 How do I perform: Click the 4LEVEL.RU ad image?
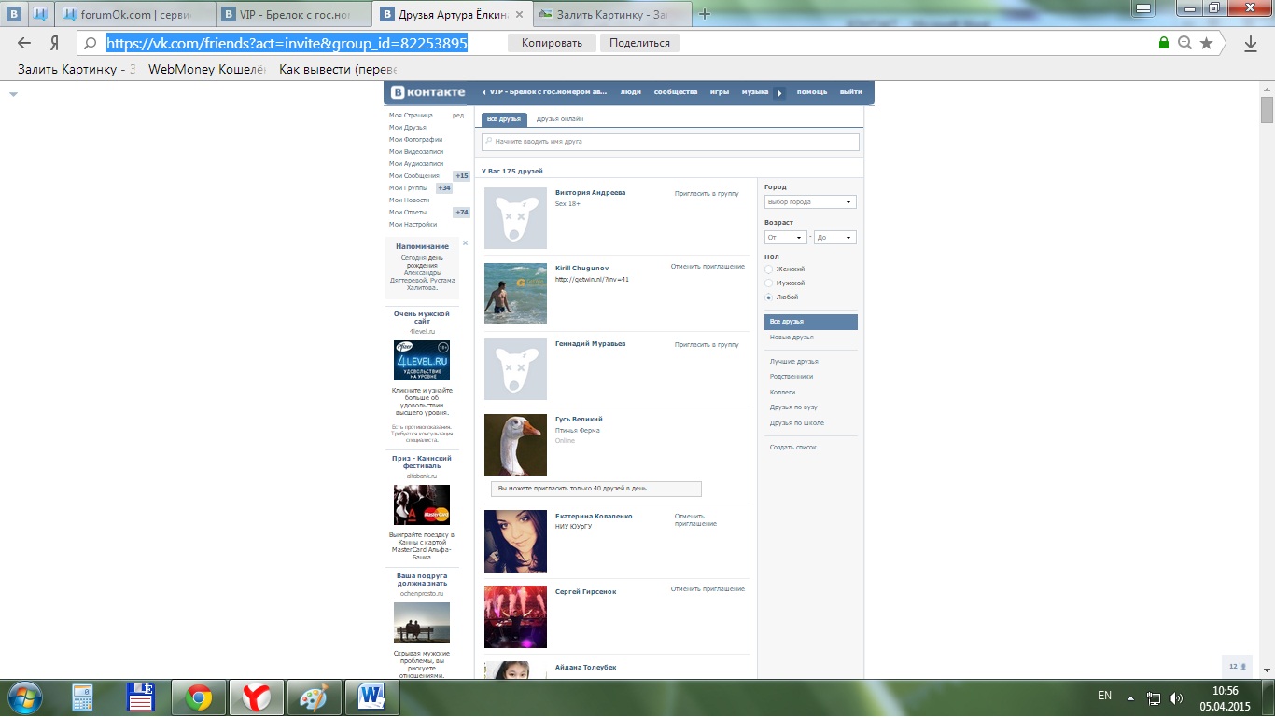(422, 360)
